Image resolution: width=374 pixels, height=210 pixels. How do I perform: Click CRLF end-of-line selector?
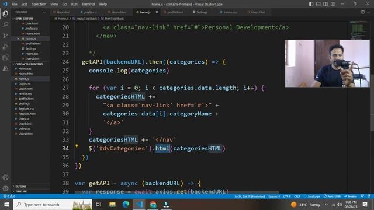click(297, 197)
